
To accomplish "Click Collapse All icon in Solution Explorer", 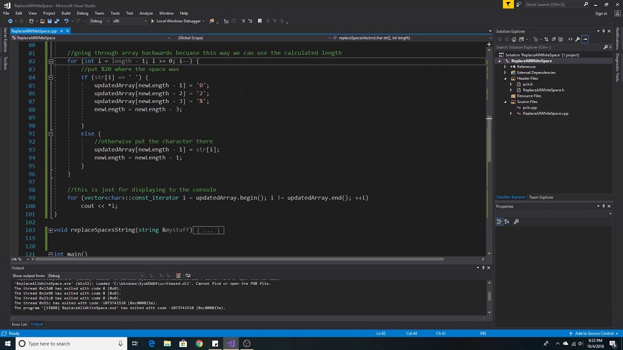I will click(553, 39).
